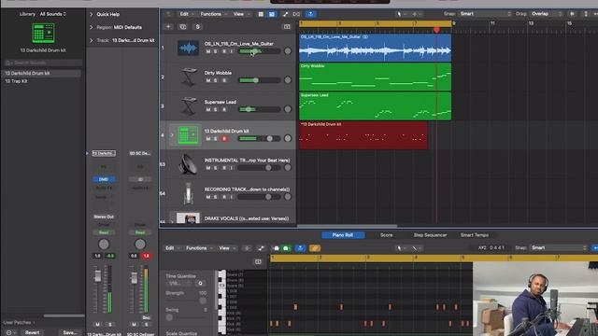Open the guitar audio track waveform icon
Screen dimensions: 598x336
click(188, 48)
